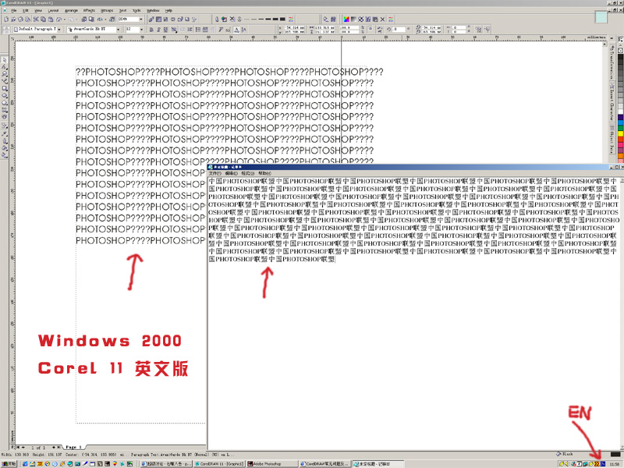The width and height of the screenshot is (624, 468).
Task: Open the Fill Color dialog icon
Action: coord(346,19)
